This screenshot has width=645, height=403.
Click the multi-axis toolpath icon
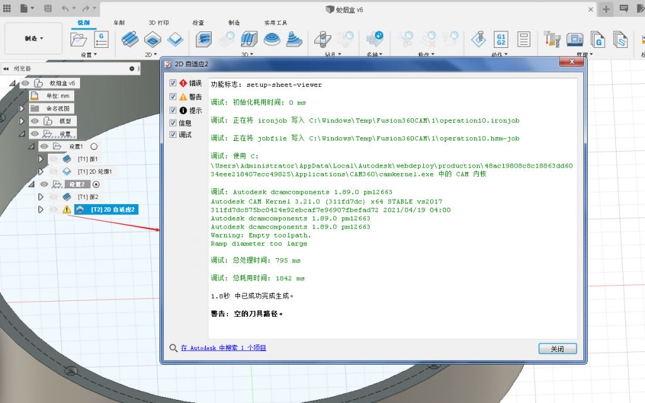click(375, 40)
